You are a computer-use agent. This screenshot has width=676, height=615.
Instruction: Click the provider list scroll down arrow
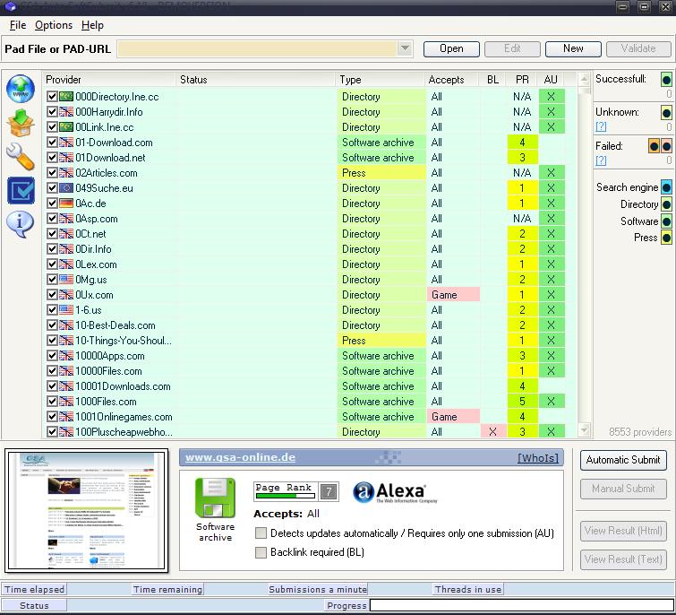tap(584, 429)
